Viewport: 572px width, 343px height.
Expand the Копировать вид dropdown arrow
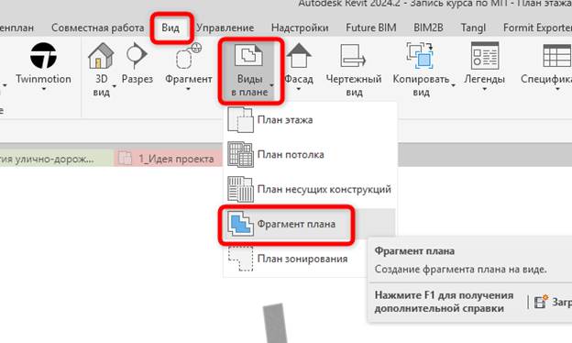click(454, 86)
